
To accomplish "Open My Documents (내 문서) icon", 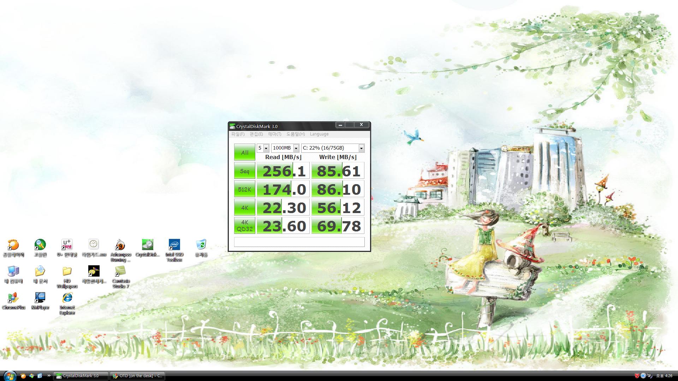I will tap(40, 274).
